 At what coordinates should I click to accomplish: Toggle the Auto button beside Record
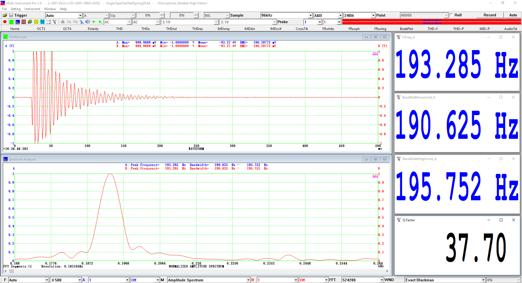[513, 15]
